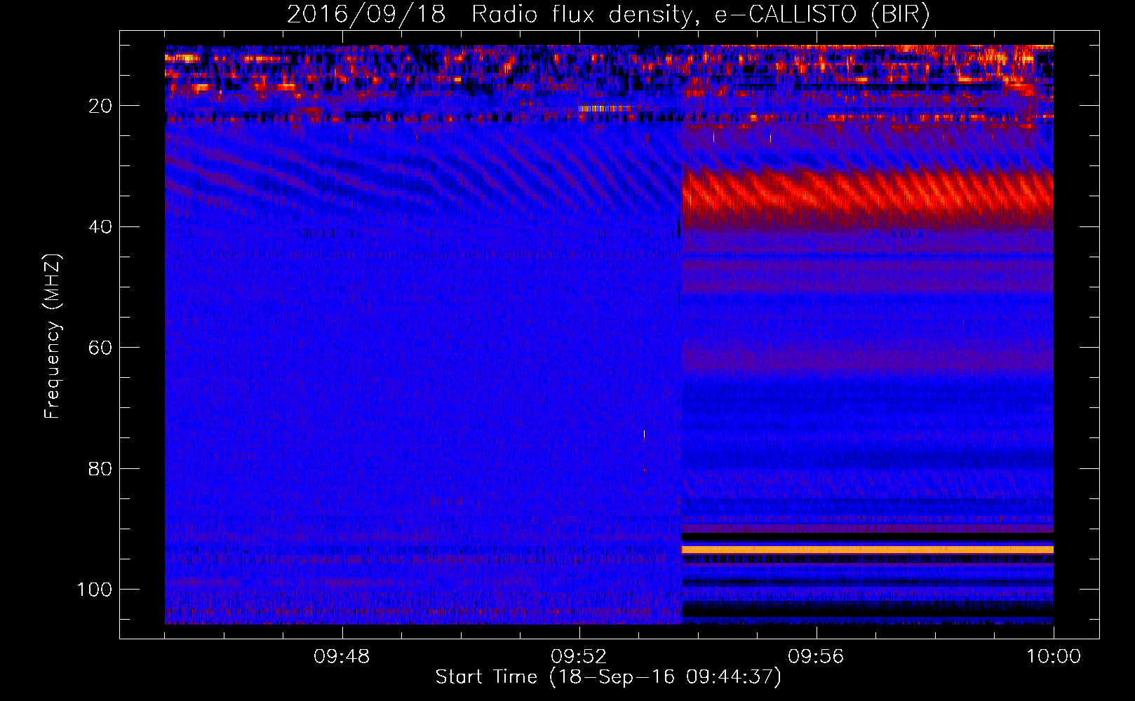Click the plot title "2016/09/18 Radio flux density, e-CALLISTO (BIR)"
1135x701 pixels.
(x=608, y=15)
